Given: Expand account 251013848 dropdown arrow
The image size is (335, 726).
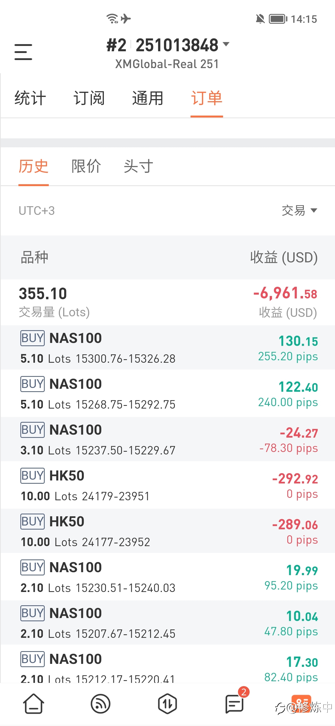Looking at the screenshot, I should click(226, 44).
